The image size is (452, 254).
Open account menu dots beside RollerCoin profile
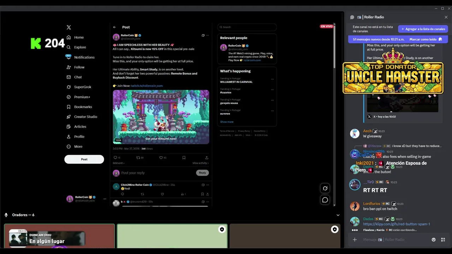pyautogui.click(x=105, y=199)
